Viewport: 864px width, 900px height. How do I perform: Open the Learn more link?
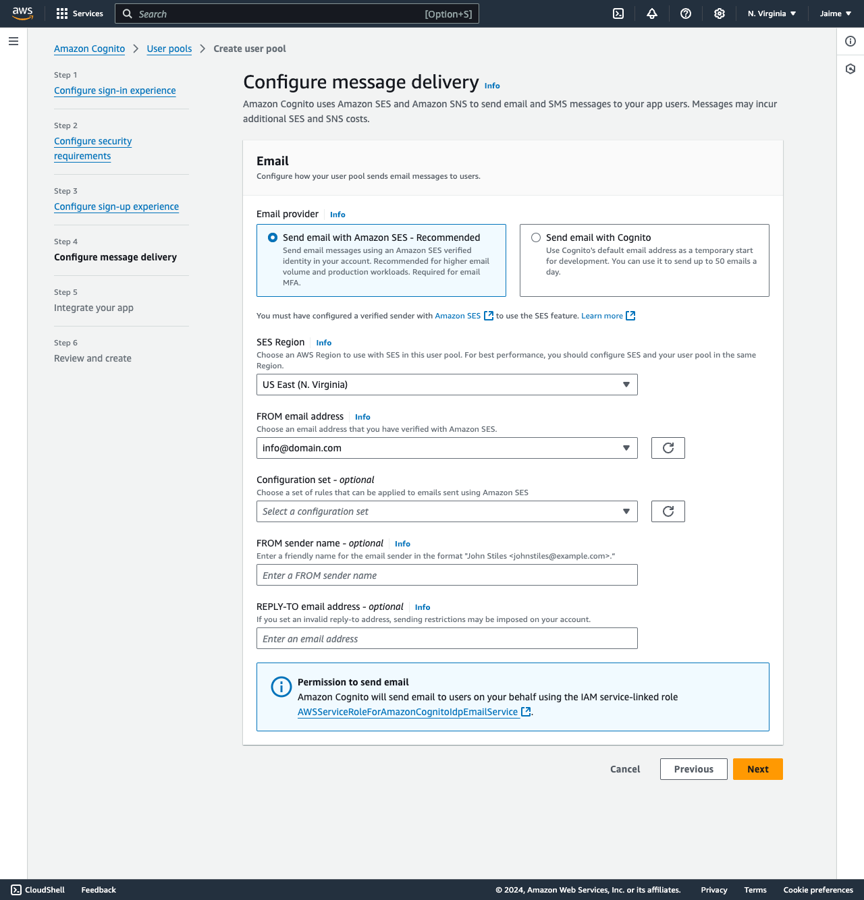coord(608,316)
